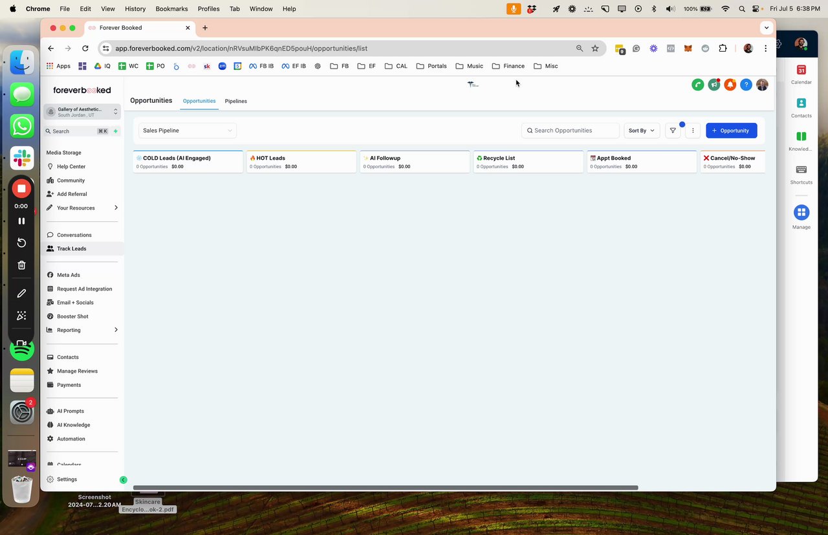Open the Profiles menu in menu bar

(208, 9)
